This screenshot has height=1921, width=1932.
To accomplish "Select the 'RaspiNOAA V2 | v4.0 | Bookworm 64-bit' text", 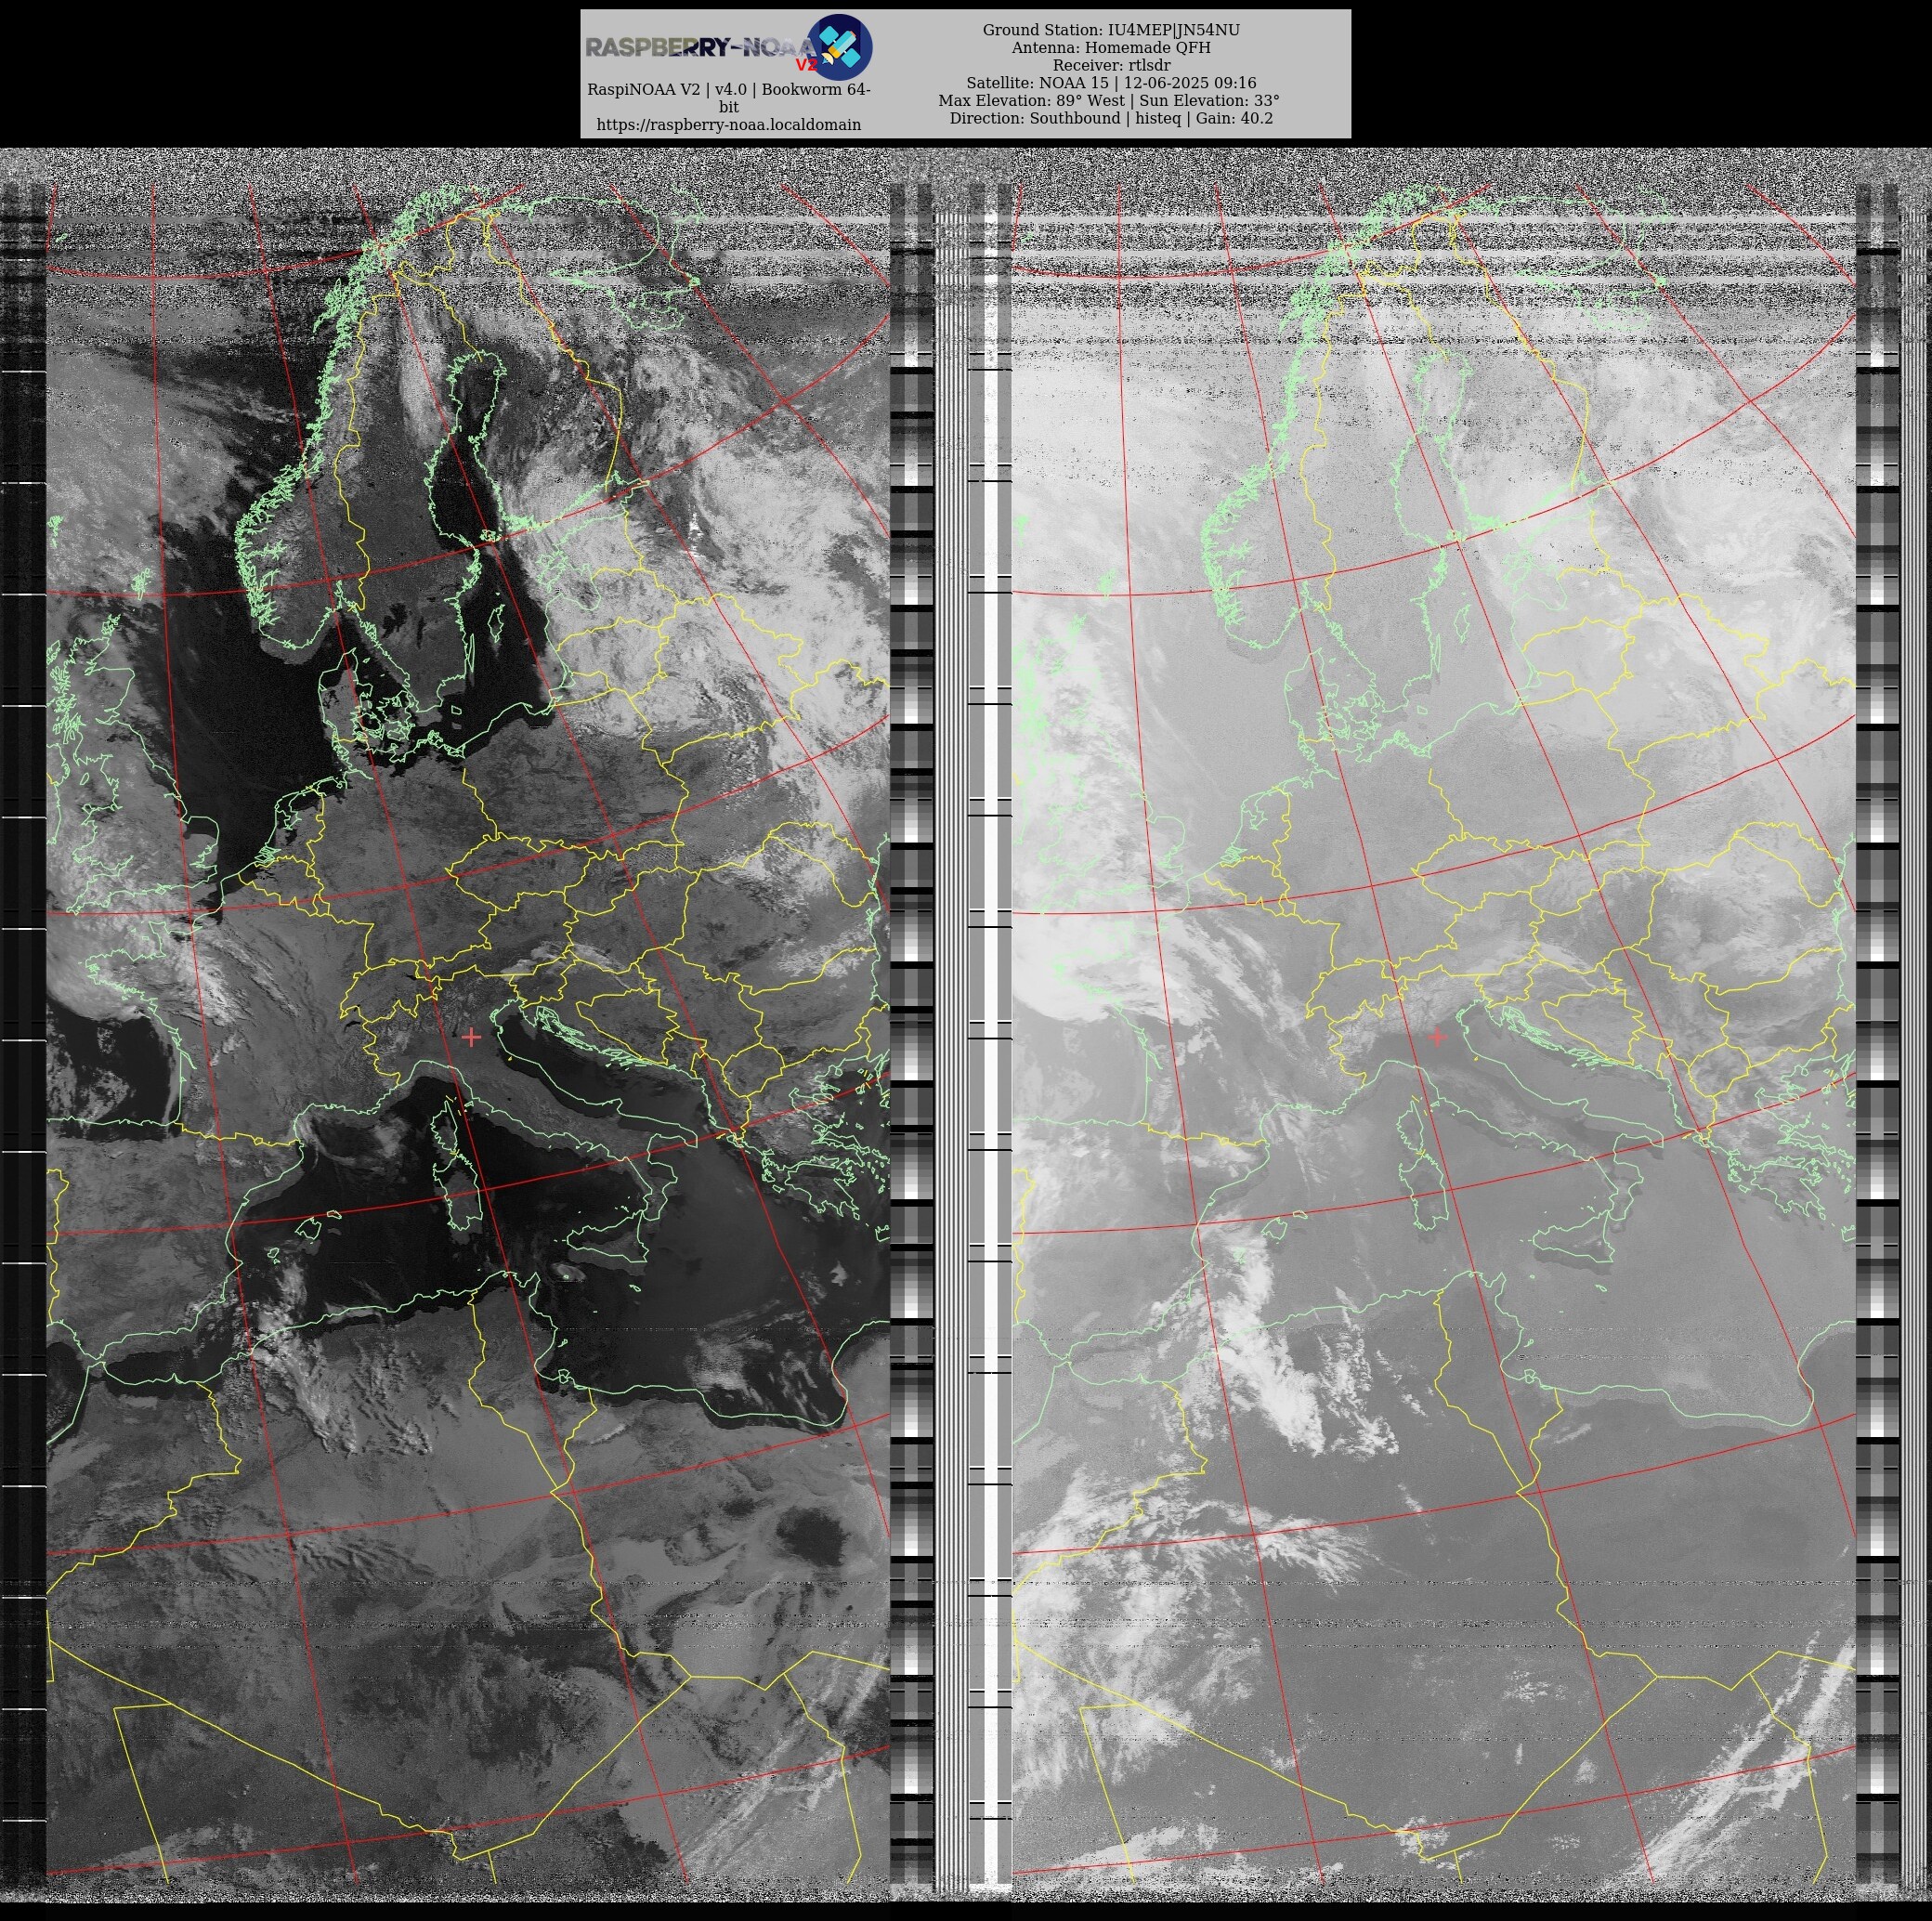I will (x=729, y=98).
